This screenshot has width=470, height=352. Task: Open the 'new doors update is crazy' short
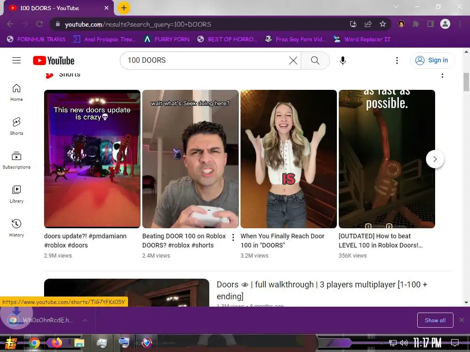tap(92, 159)
